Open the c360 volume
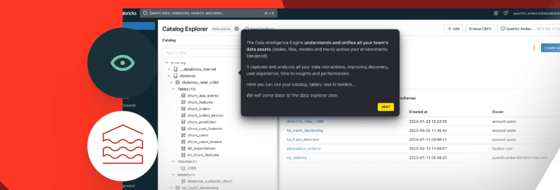Image resolution: width=560 pixels, height=190 pixels. click(x=192, y=168)
